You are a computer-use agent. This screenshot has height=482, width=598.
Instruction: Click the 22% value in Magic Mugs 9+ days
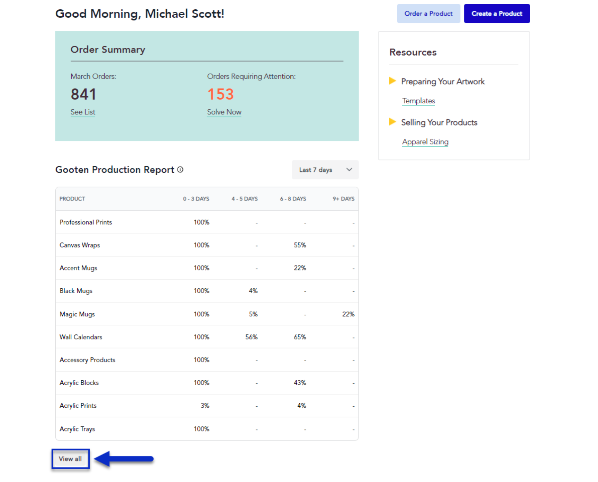[x=348, y=314]
